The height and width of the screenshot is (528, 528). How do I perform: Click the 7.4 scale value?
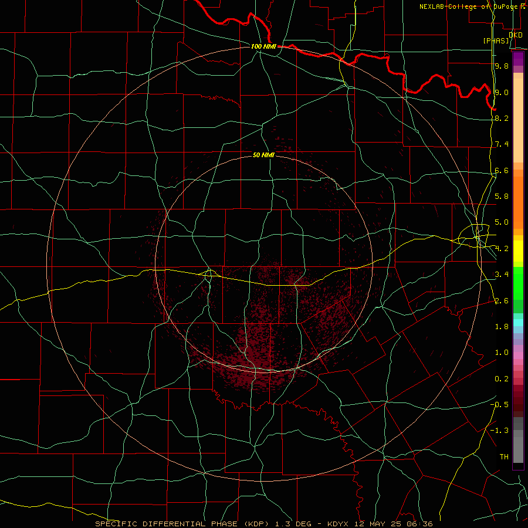coord(502,144)
